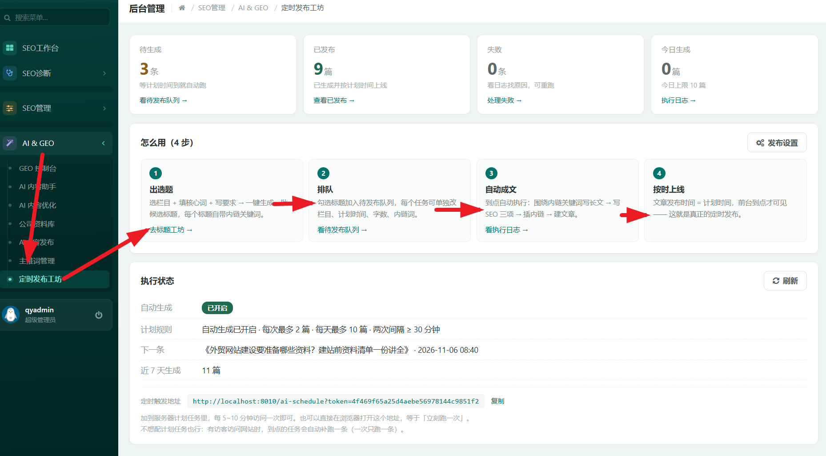Click the 搜索菜单 search field
The width and height of the screenshot is (826, 456).
56,17
